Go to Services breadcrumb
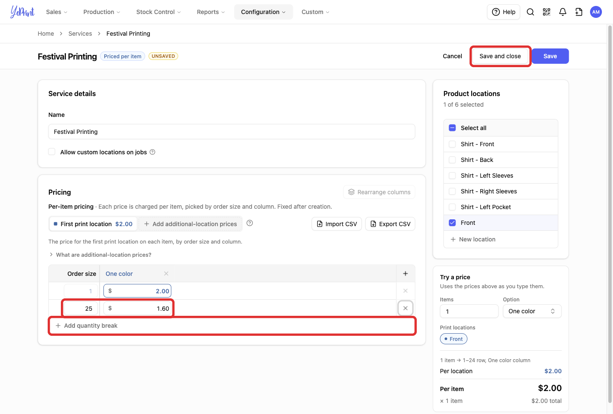613x414 pixels. pos(80,34)
